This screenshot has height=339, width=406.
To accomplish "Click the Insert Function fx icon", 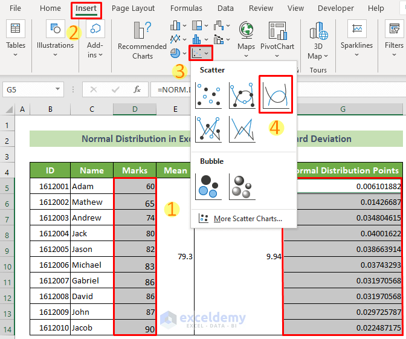I will 137,89.
